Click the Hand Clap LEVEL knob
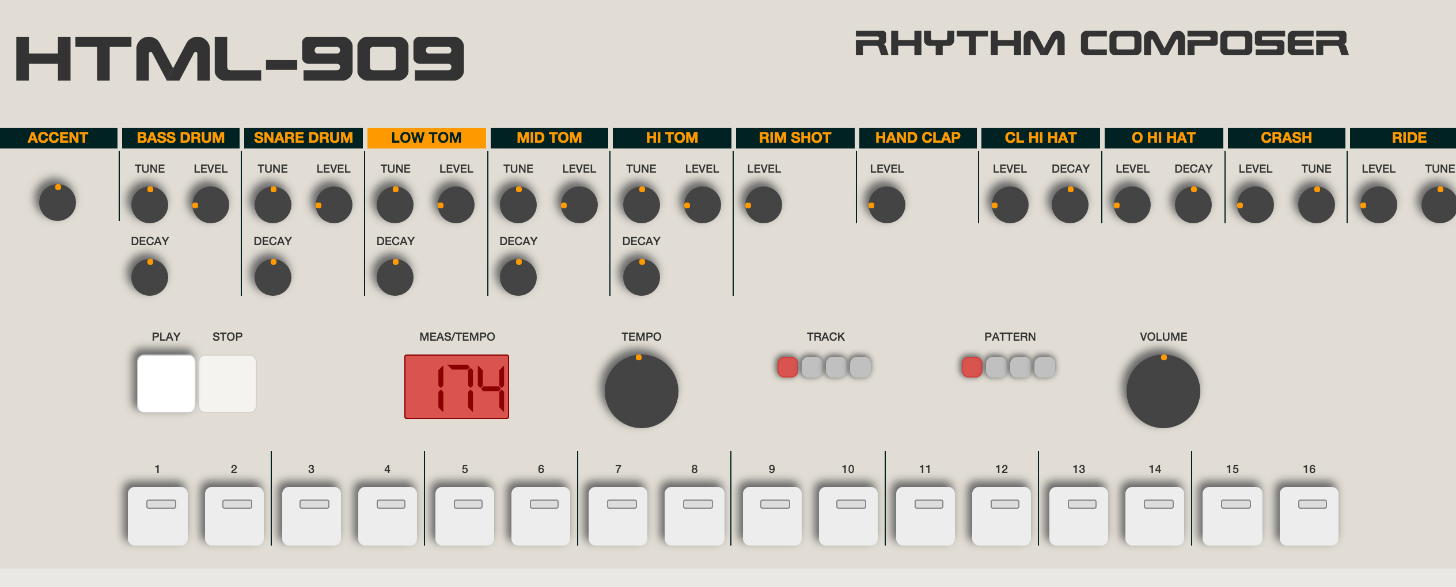Image resolution: width=1456 pixels, height=587 pixels. 887,204
